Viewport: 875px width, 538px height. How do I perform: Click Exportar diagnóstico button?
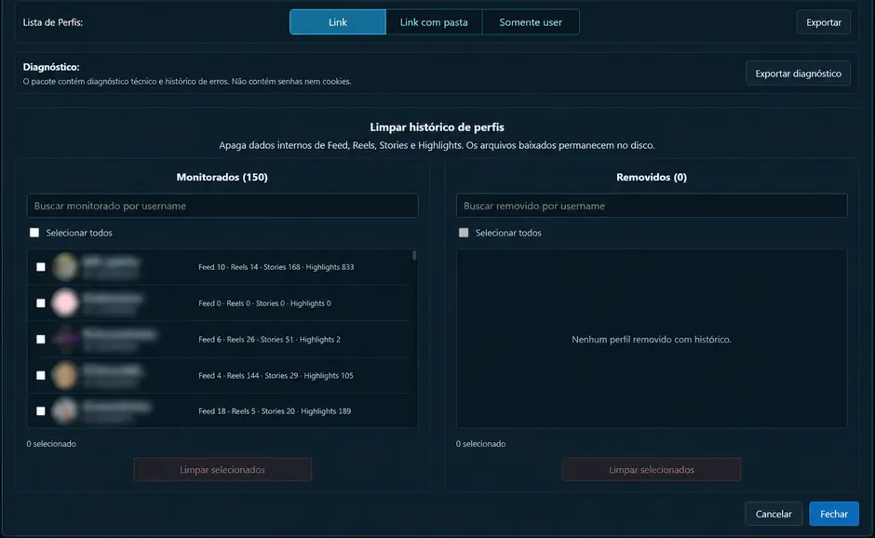(x=798, y=74)
